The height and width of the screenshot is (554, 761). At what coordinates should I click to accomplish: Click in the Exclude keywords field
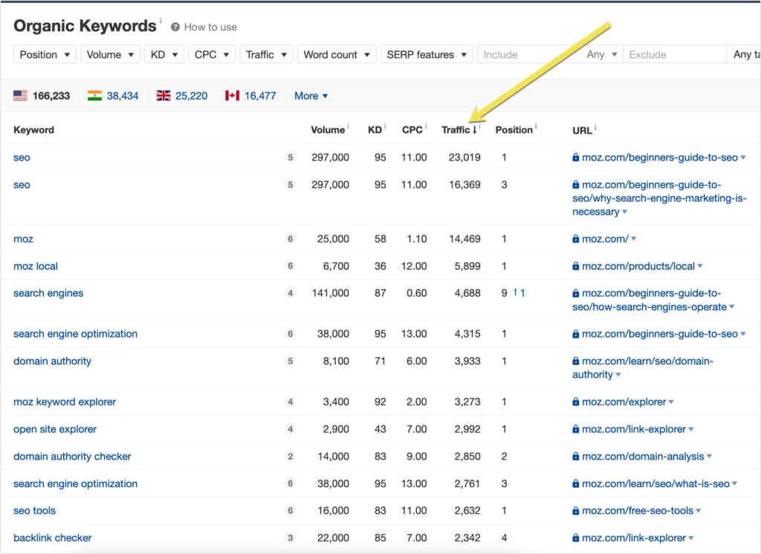point(675,54)
